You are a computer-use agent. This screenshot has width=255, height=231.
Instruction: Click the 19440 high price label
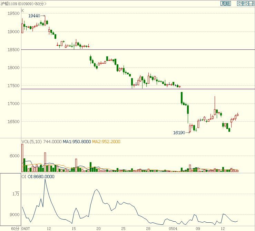34,16
